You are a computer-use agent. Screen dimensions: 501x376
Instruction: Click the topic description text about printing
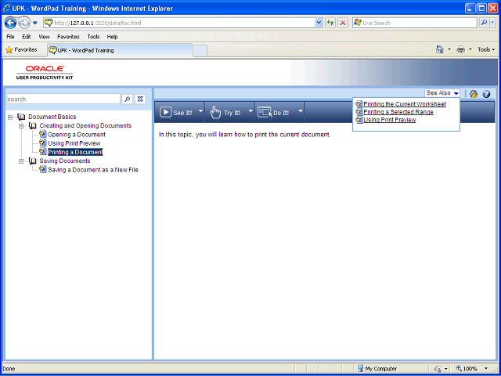click(245, 135)
